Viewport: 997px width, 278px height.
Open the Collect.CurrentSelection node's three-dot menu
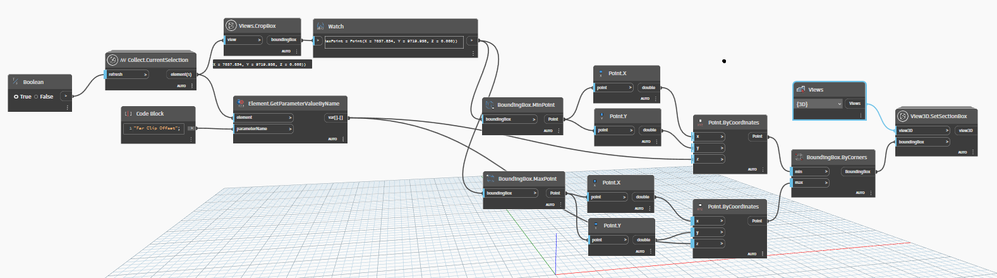[191, 85]
